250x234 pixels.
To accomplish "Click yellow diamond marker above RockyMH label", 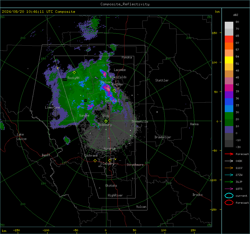I will (x=74, y=73).
